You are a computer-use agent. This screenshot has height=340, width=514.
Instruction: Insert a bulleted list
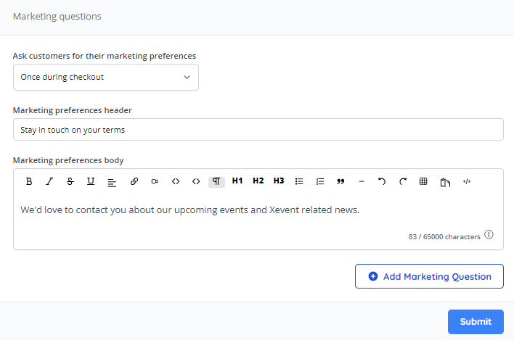(x=299, y=181)
